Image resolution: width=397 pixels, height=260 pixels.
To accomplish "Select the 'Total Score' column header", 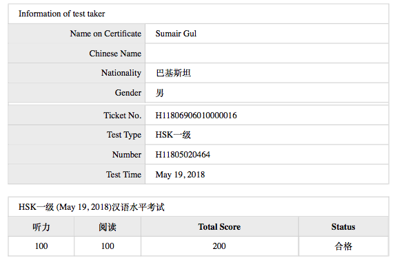I will point(219,227).
